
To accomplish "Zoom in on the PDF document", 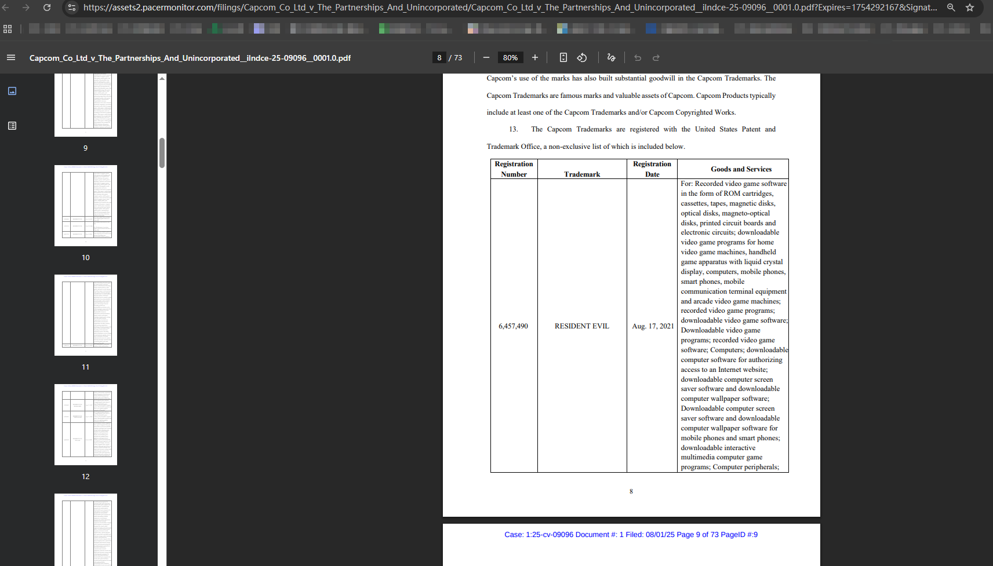I will pos(535,57).
